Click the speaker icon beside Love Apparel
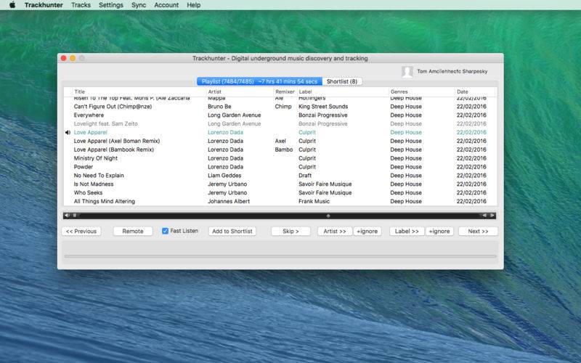This screenshot has width=581, height=363. (68, 132)
